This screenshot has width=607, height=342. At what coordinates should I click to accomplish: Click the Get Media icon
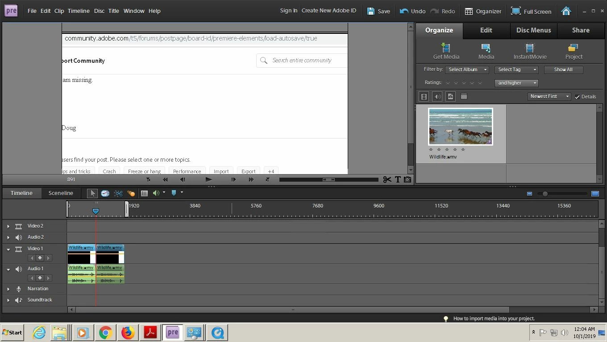(446, 48)
